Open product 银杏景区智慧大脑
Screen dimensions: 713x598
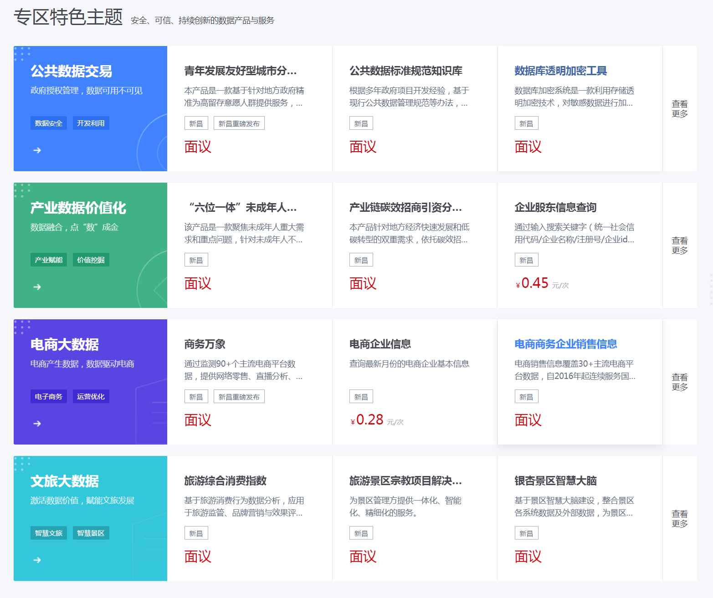[556, 481]
